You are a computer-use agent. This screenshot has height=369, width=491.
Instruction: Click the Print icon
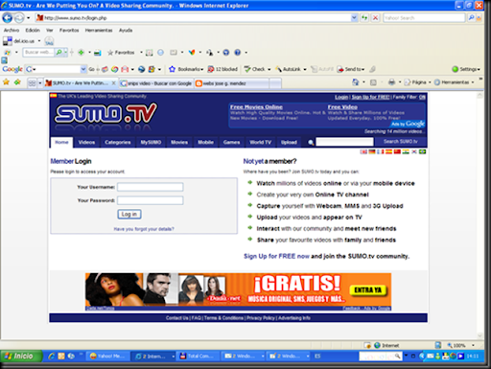point(391,82)
